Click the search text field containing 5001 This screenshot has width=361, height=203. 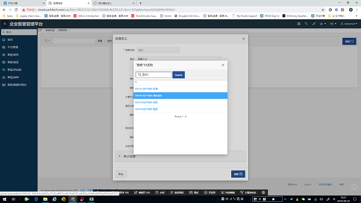pyautogui.click(x=153, y=74)
